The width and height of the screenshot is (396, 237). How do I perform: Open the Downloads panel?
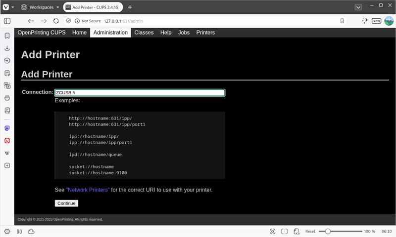pos(7,48)
